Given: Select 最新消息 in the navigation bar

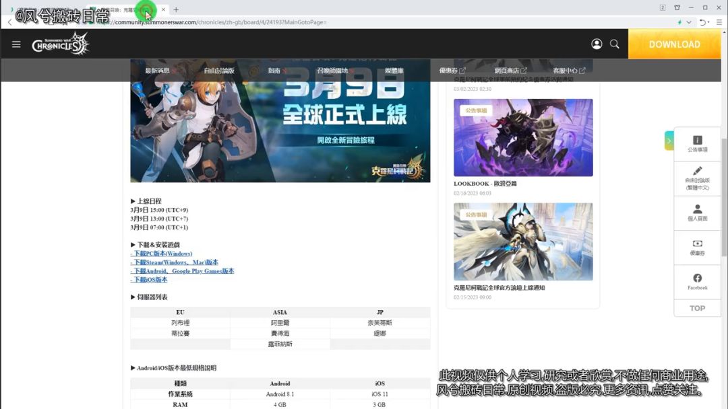Looking at the screenshot, I should pos(157,71).
